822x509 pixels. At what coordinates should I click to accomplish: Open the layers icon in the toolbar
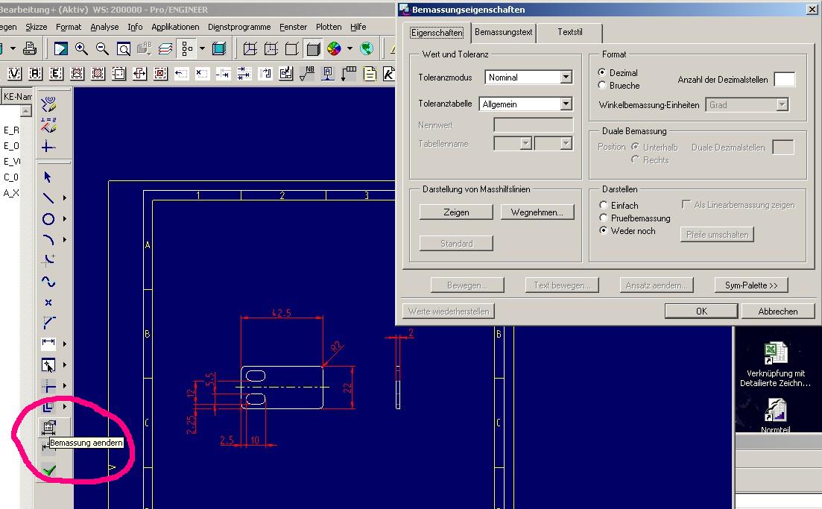[x=165, y=48]
